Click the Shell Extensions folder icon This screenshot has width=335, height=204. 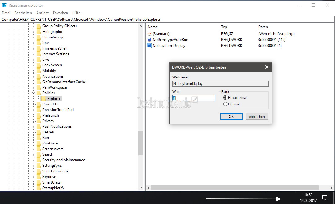tap(38, 171)
